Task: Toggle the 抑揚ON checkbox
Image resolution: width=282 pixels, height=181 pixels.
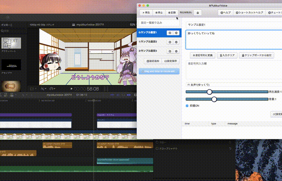Action: (187, 106)
